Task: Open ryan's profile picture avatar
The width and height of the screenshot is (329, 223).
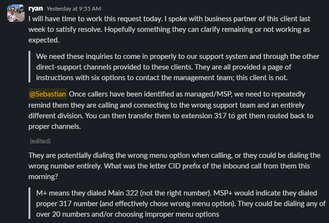Action: coord(16,13)
